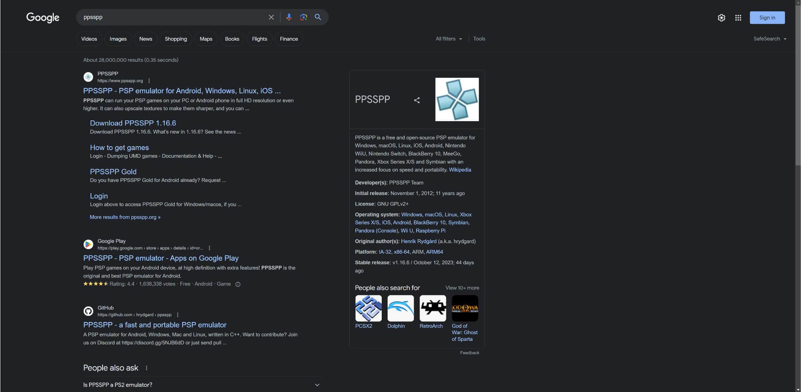
Task: Open the Google apps grid
Action: 738,18
